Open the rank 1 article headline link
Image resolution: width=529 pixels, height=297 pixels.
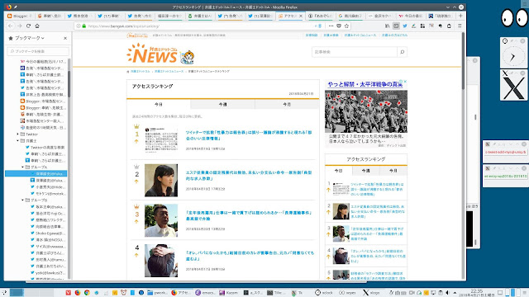coord(249,135)
